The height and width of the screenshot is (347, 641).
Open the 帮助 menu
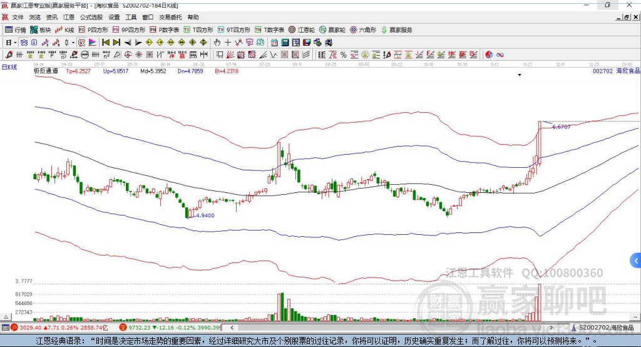[193, 17]
